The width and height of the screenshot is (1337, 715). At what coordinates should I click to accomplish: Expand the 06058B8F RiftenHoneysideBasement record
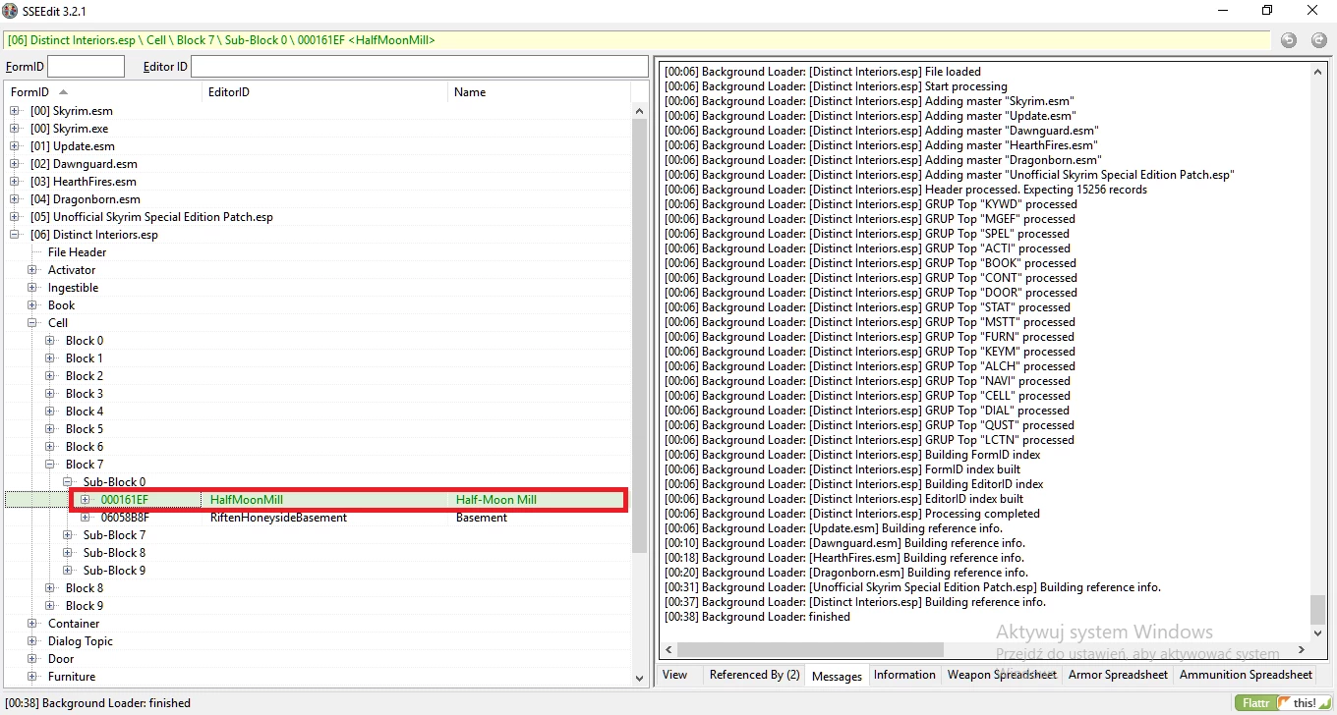point(86,518)
